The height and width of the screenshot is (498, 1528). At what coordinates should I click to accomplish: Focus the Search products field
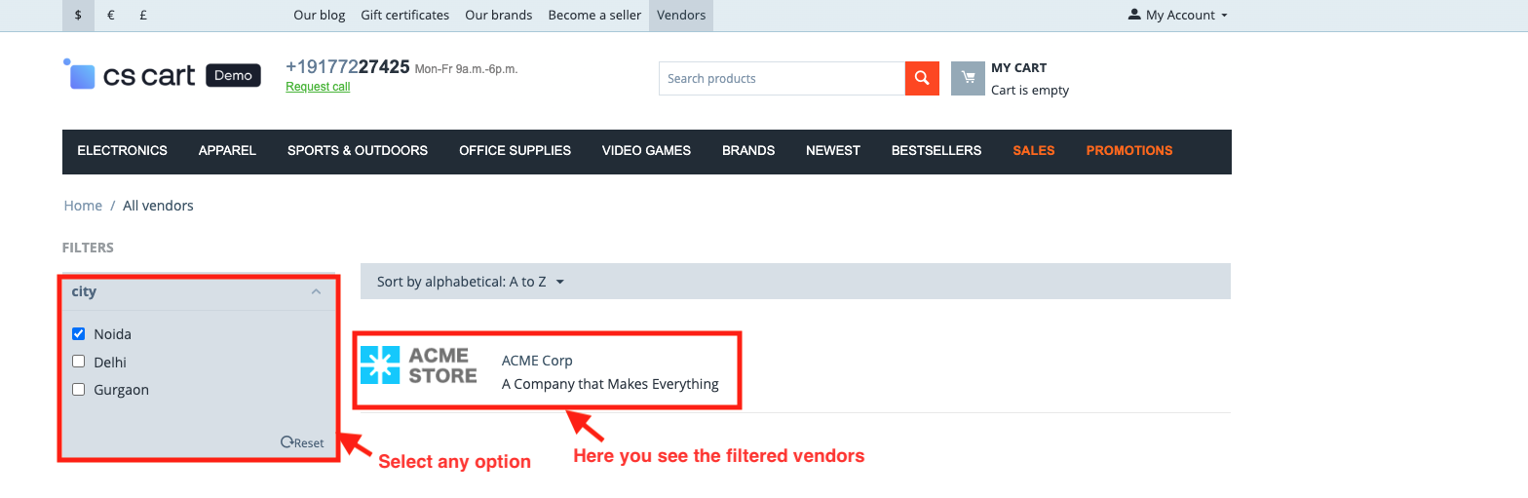pos(782,78)
